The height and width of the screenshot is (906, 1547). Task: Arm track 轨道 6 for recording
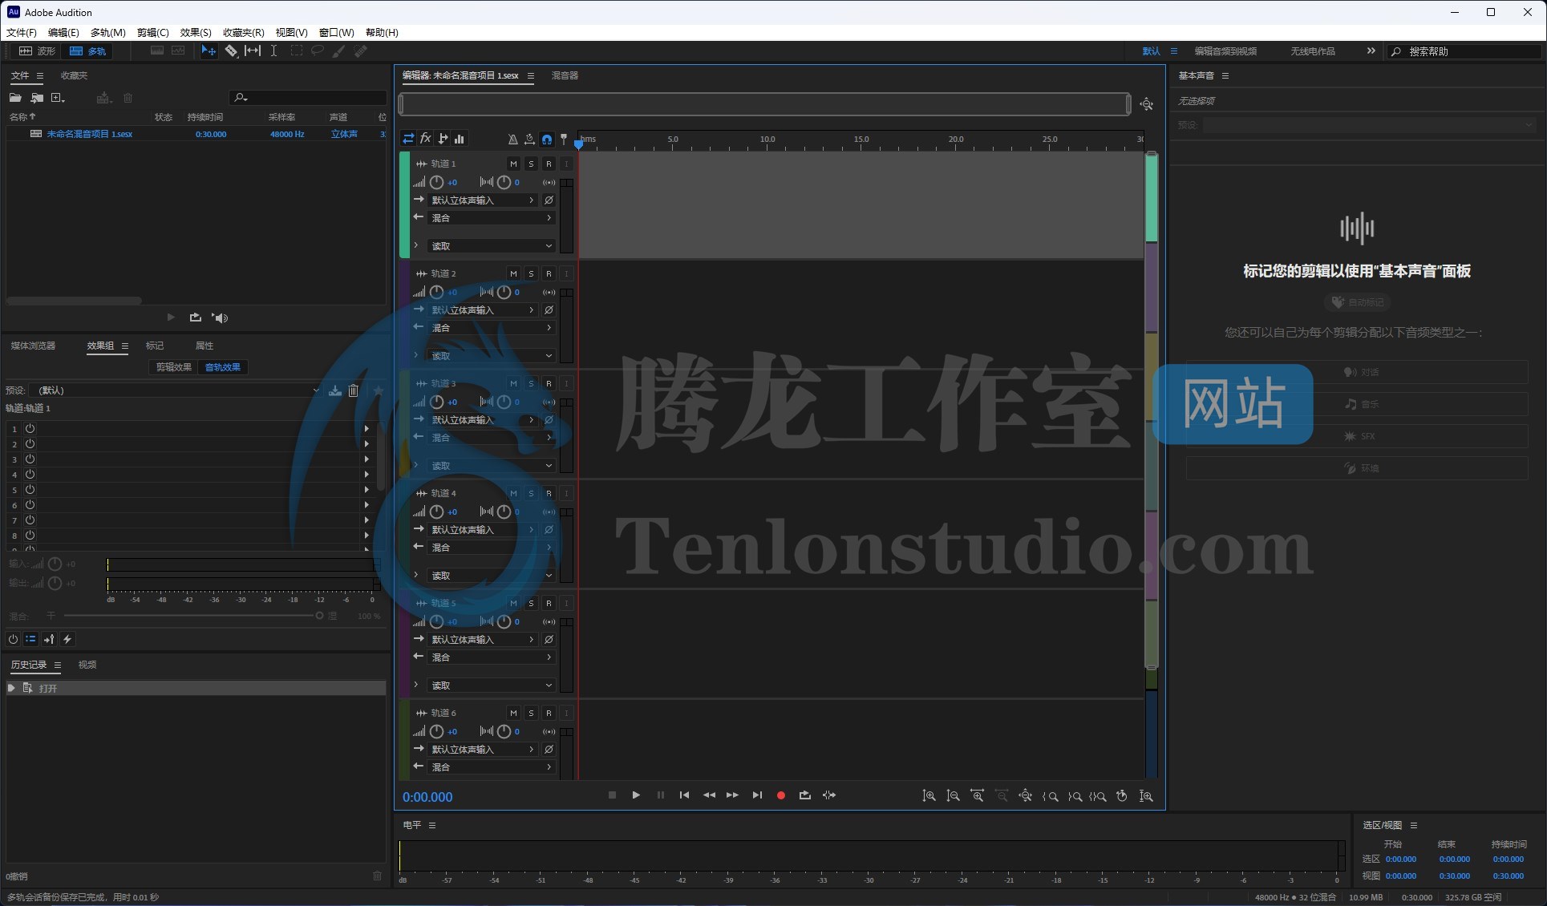(549, 713)
